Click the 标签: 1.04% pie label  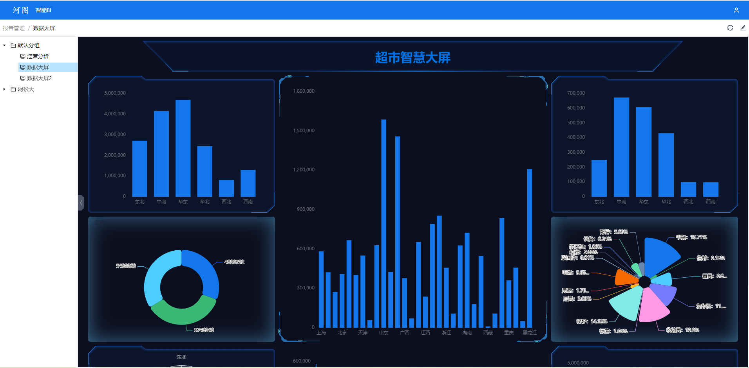pos(613,331)
